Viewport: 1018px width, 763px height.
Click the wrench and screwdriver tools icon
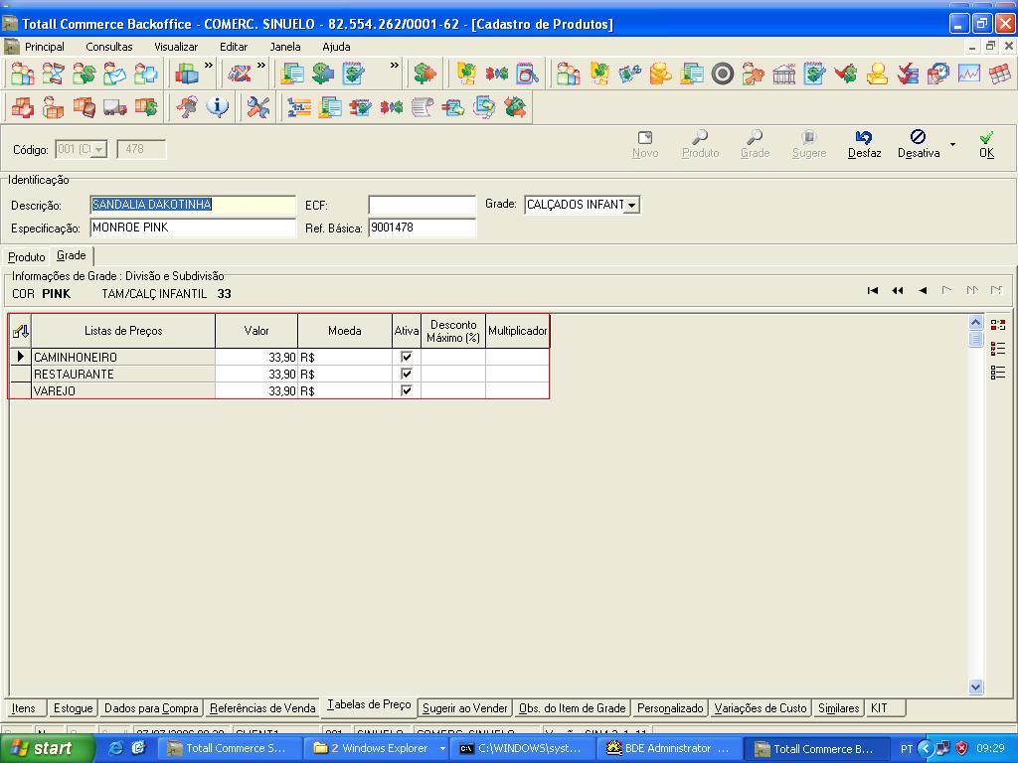pos(257,106)
